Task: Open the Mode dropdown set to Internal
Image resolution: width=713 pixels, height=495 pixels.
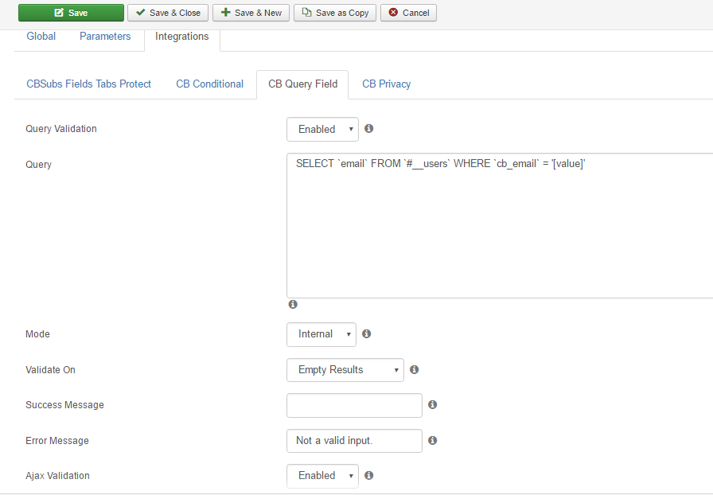Action: click(321, 334)
